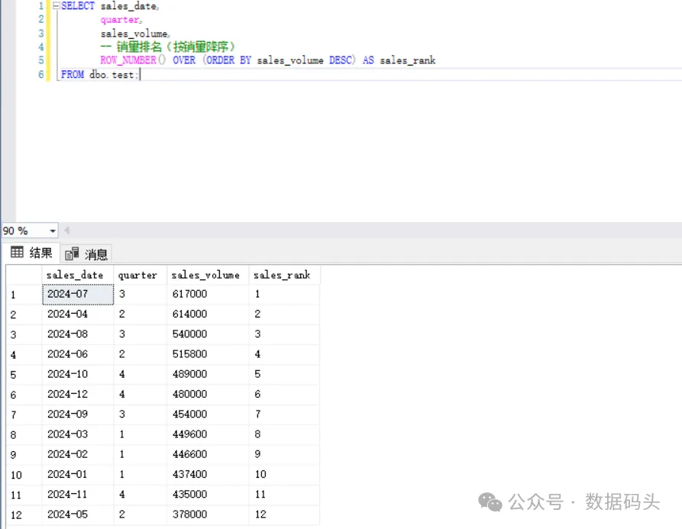The width and height of the screenshot is (682, 529).
Task: Select cell 2024-10 in results grid
Action: point(78,374)
